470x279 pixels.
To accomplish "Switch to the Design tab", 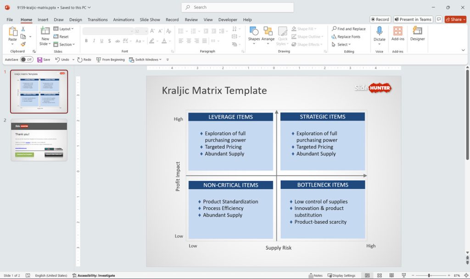I will pyautogui.click(x=76, y=19).
